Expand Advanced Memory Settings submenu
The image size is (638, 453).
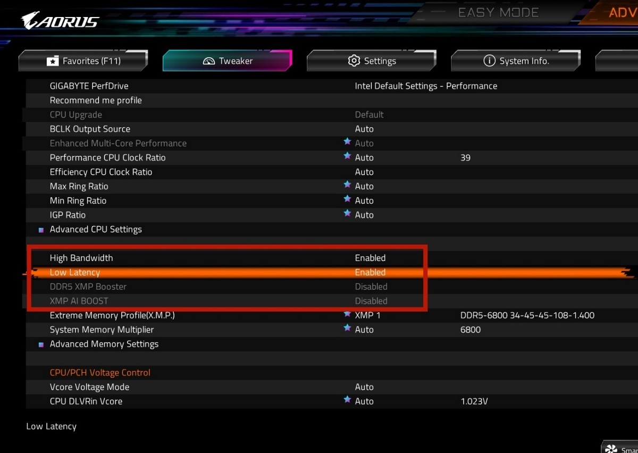(x=104, y=344)
